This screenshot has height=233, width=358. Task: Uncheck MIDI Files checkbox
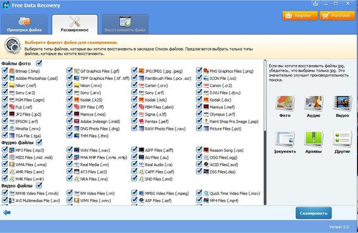pos(5,157)
